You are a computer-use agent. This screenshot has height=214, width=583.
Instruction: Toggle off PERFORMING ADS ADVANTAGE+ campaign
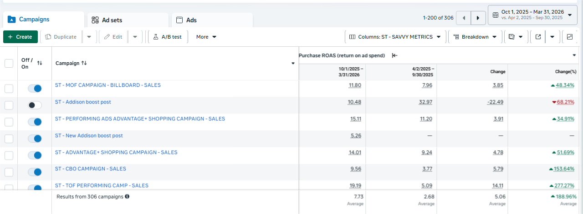coord(35,122)
